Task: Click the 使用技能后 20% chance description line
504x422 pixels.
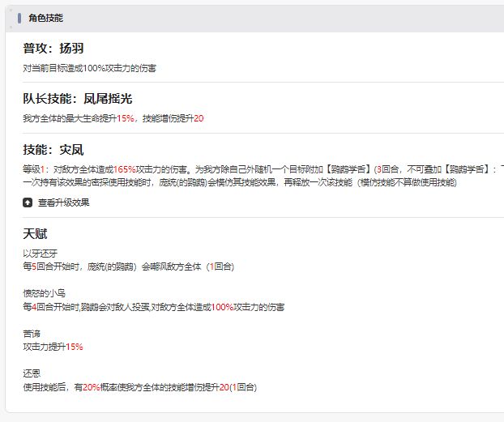Action: [139, 387]
